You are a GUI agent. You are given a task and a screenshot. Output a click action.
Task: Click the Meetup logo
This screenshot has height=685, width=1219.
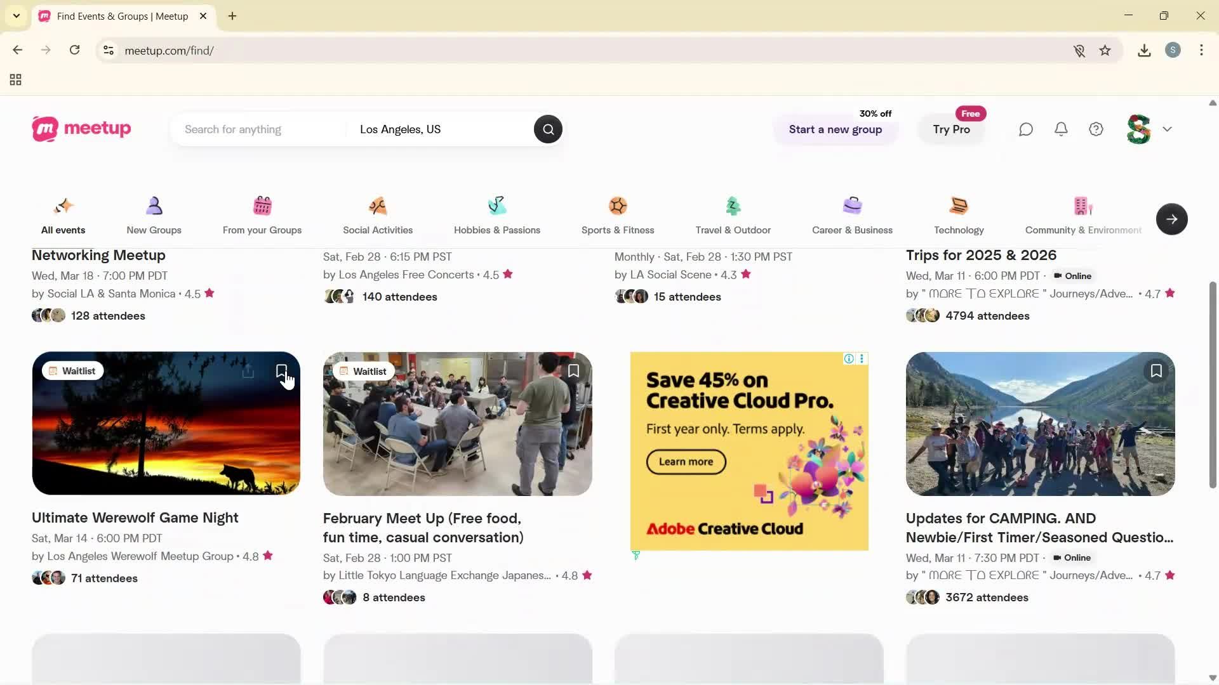(81, 129)
